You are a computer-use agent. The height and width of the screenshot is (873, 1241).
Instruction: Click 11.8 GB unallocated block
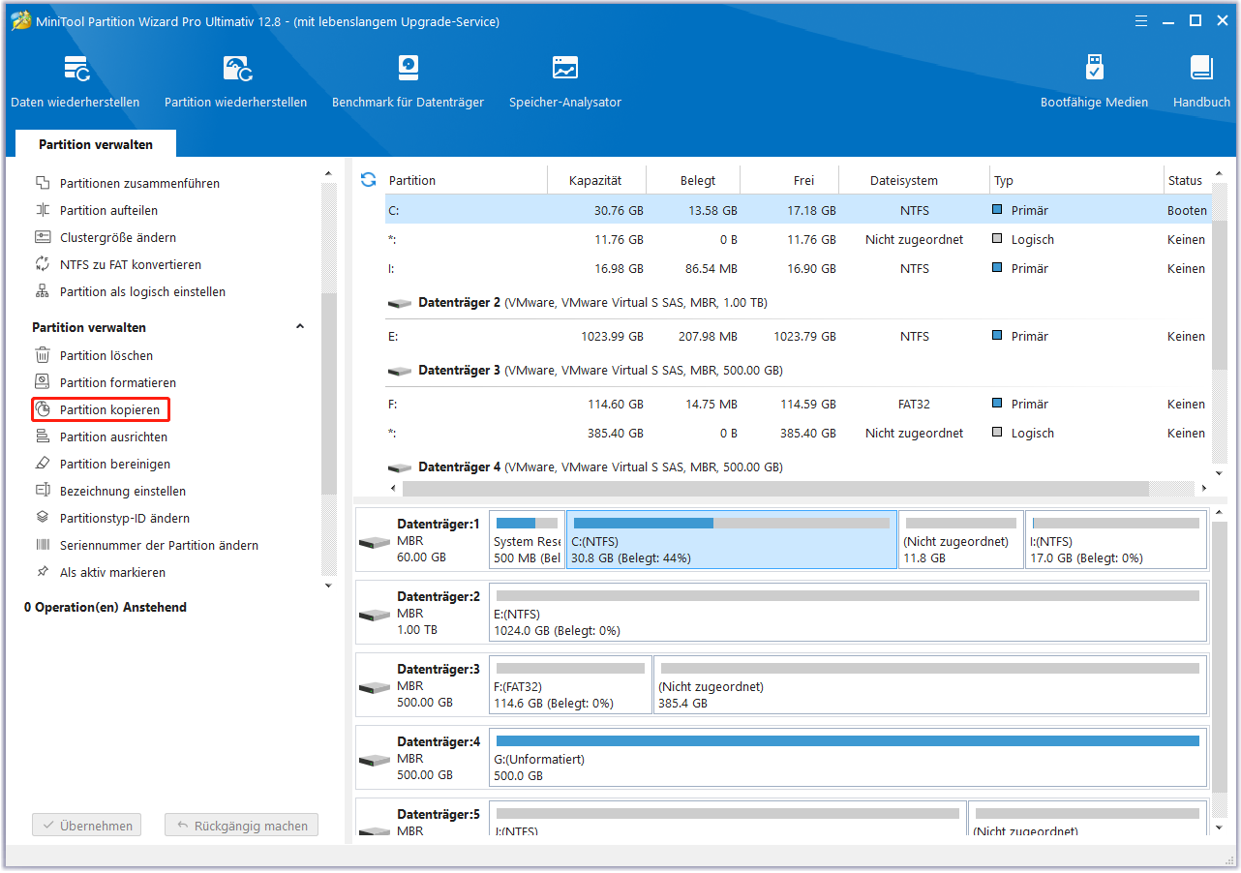960,540
